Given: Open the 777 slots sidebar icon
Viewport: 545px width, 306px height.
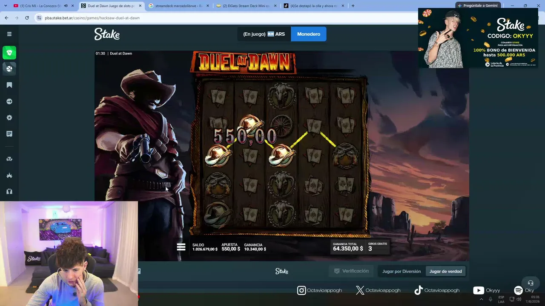Looking at the screenshot, I should click(9, 159).
